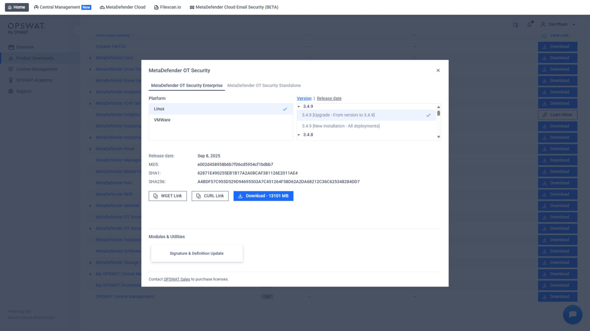The height and width of the screenshot is (331, 590).
Task: Collapse the 3.4.8 version group
Action: 299,135
